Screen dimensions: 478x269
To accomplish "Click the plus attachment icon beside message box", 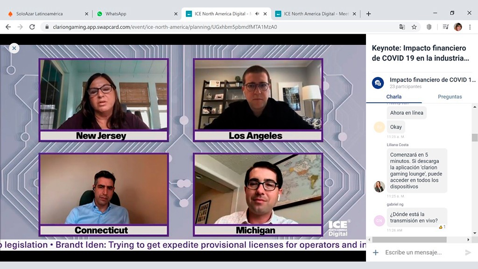I will (x=376, y=253).
